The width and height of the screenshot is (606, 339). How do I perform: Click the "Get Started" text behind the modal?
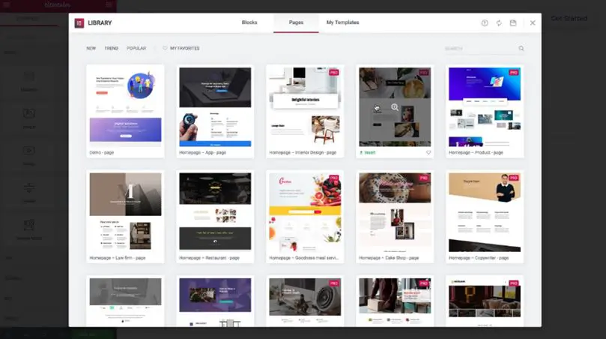pyautogui.click(x=569, y=18)
